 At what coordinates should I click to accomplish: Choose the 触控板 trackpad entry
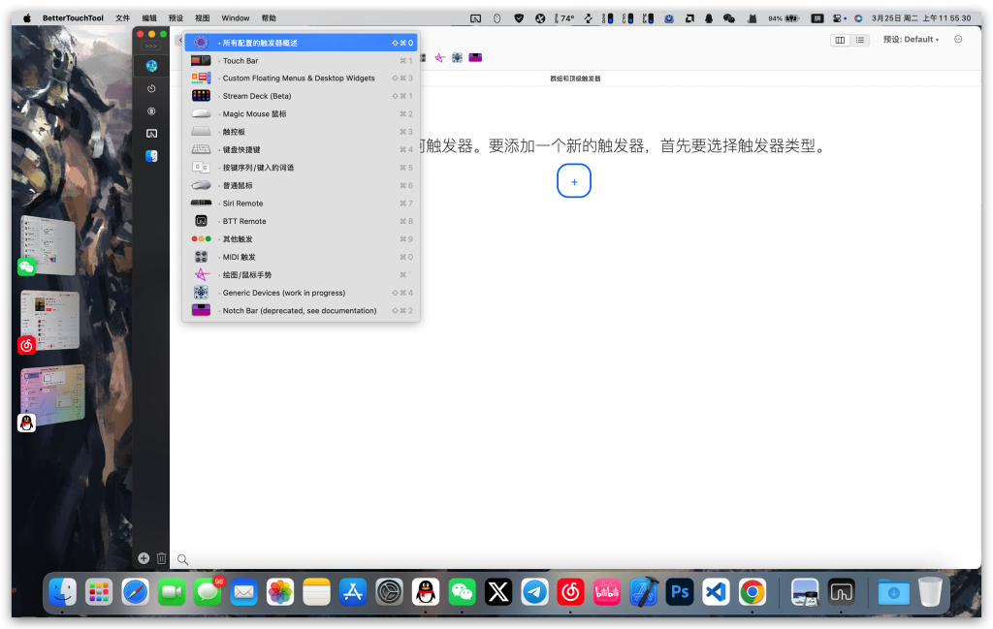[x=301, y=132]
